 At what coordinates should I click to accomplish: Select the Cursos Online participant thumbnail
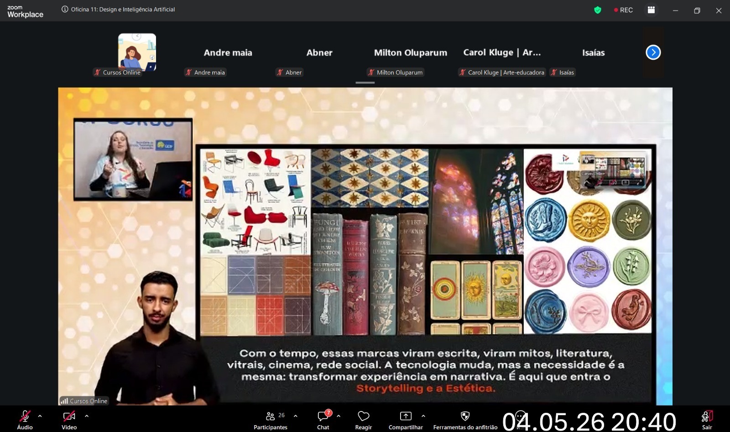tap(137, 52)
